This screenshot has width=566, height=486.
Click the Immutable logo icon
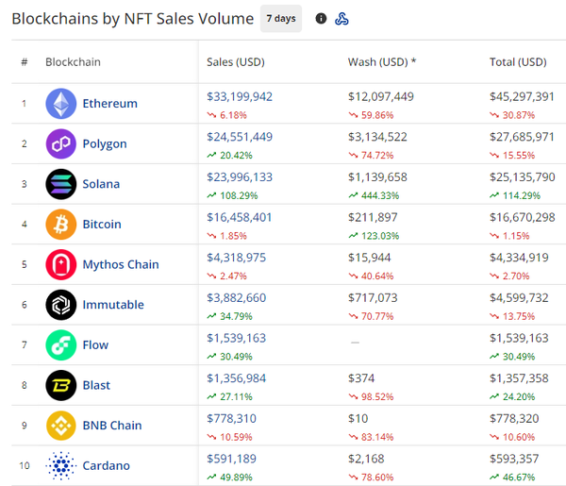tap(61, 305)
